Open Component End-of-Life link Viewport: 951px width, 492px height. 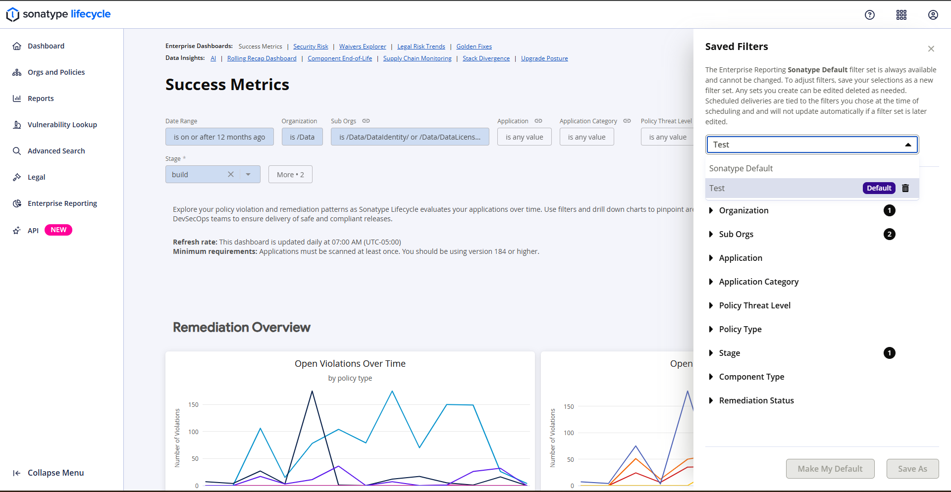click(340, 58)
